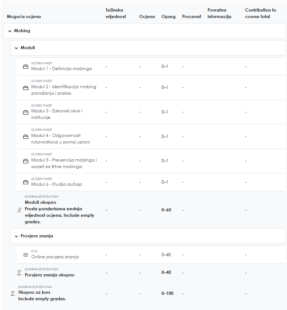The width and height of the screenshot is (287, 310).
Task: Click the Povratna informacija column header
Action: pyautogui.click(x=219, y=13)
